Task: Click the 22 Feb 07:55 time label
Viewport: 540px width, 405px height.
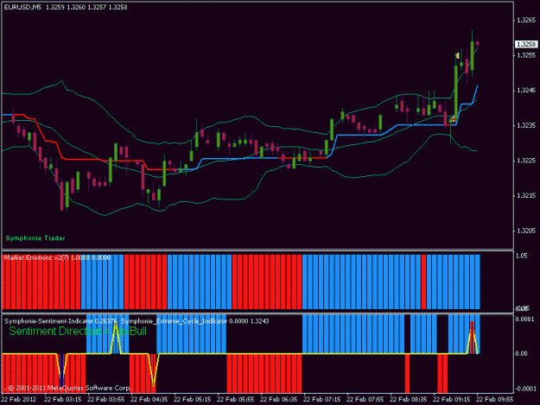Action: coord(365,399)
